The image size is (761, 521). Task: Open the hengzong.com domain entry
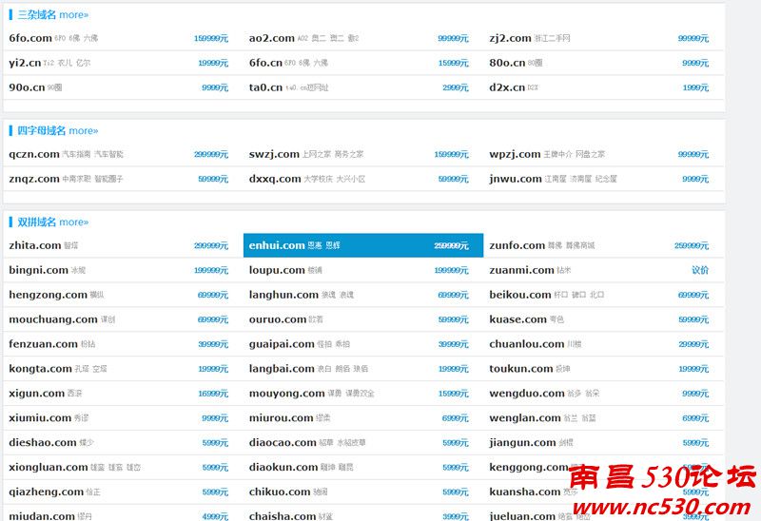pyautogui.click(x=48, y=295)
